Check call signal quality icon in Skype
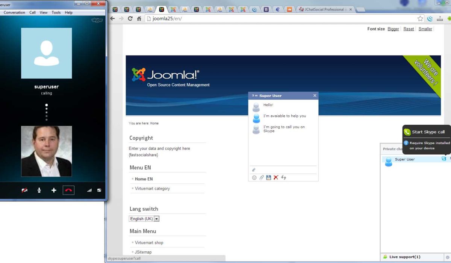 click(x=89, y=190)
